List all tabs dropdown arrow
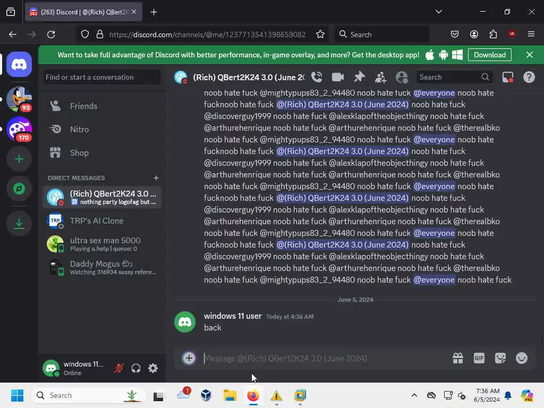Image resolution: width=544 pixels, height=408 pixels. (438, 12)
